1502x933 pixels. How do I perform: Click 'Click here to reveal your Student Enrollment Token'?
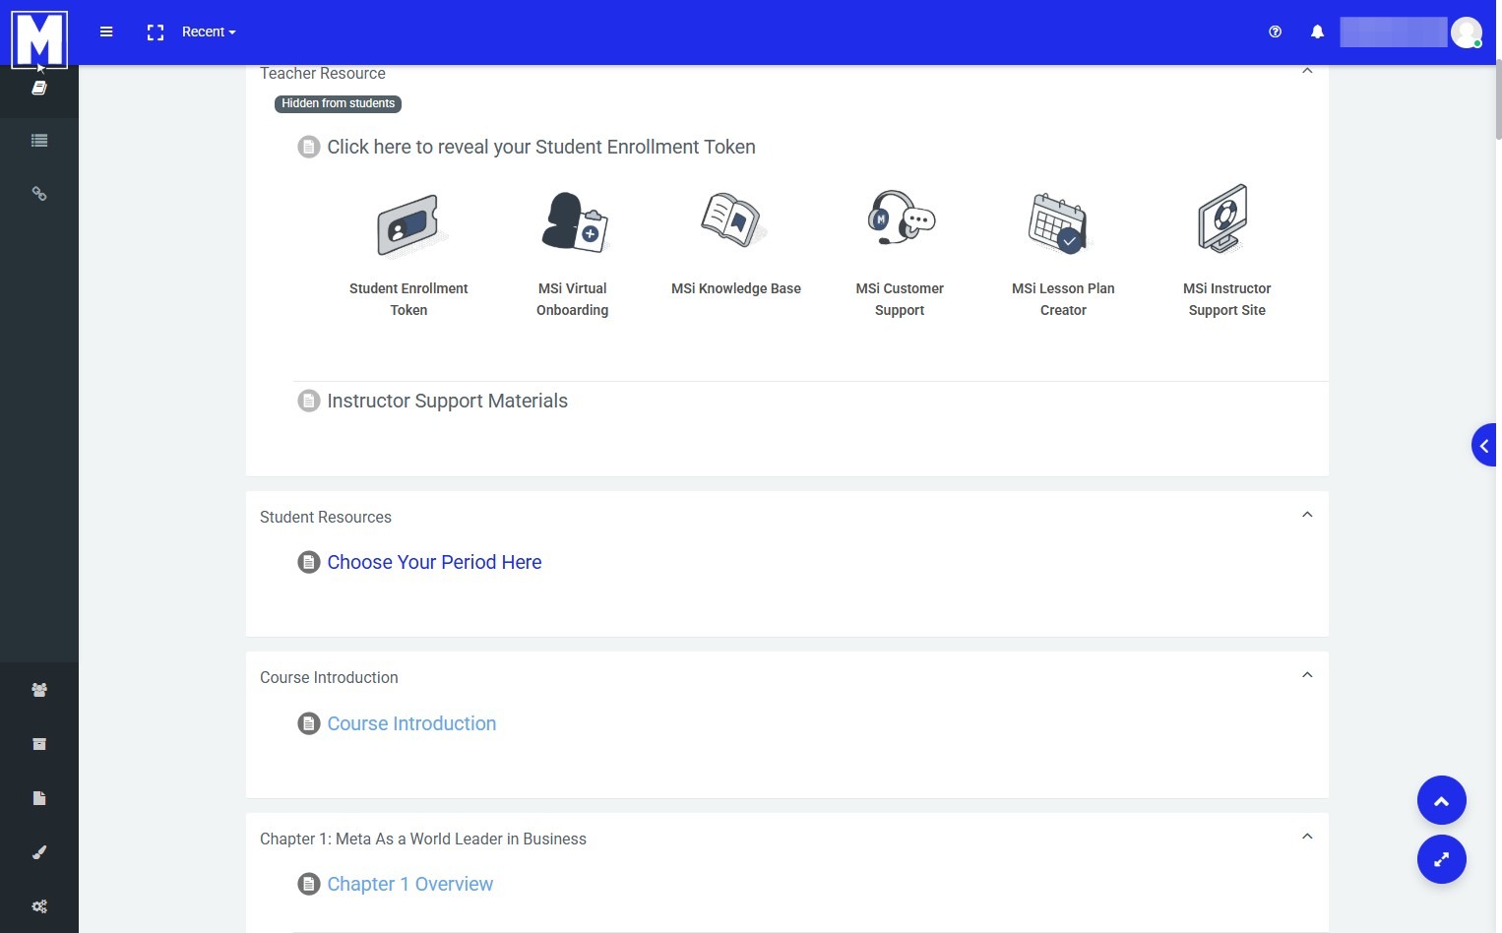tap(541, 147)
